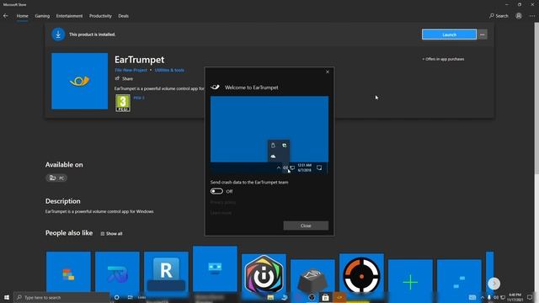Open more options beside Launch button
539x303 pixels.
(x=483, y=35)
